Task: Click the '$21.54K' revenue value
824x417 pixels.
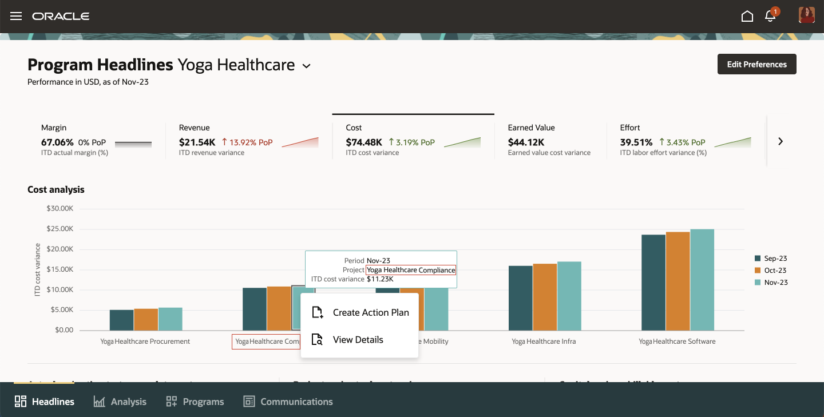Action: click(x=197, y=142)
